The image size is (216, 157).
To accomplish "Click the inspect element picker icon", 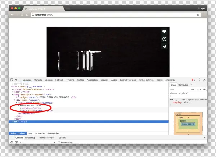I will pyautogui.click(x=12, y=80).
